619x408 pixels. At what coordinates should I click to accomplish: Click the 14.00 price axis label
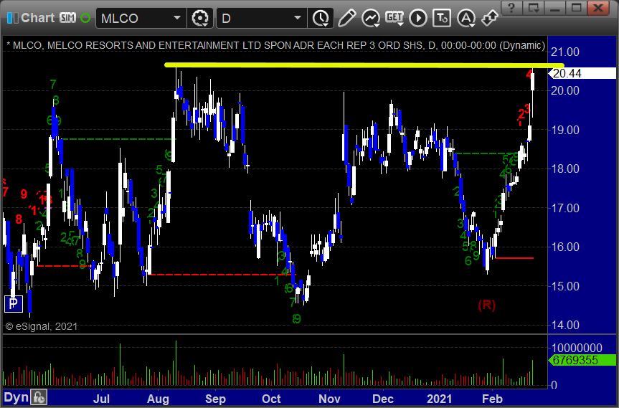point(565,325)
